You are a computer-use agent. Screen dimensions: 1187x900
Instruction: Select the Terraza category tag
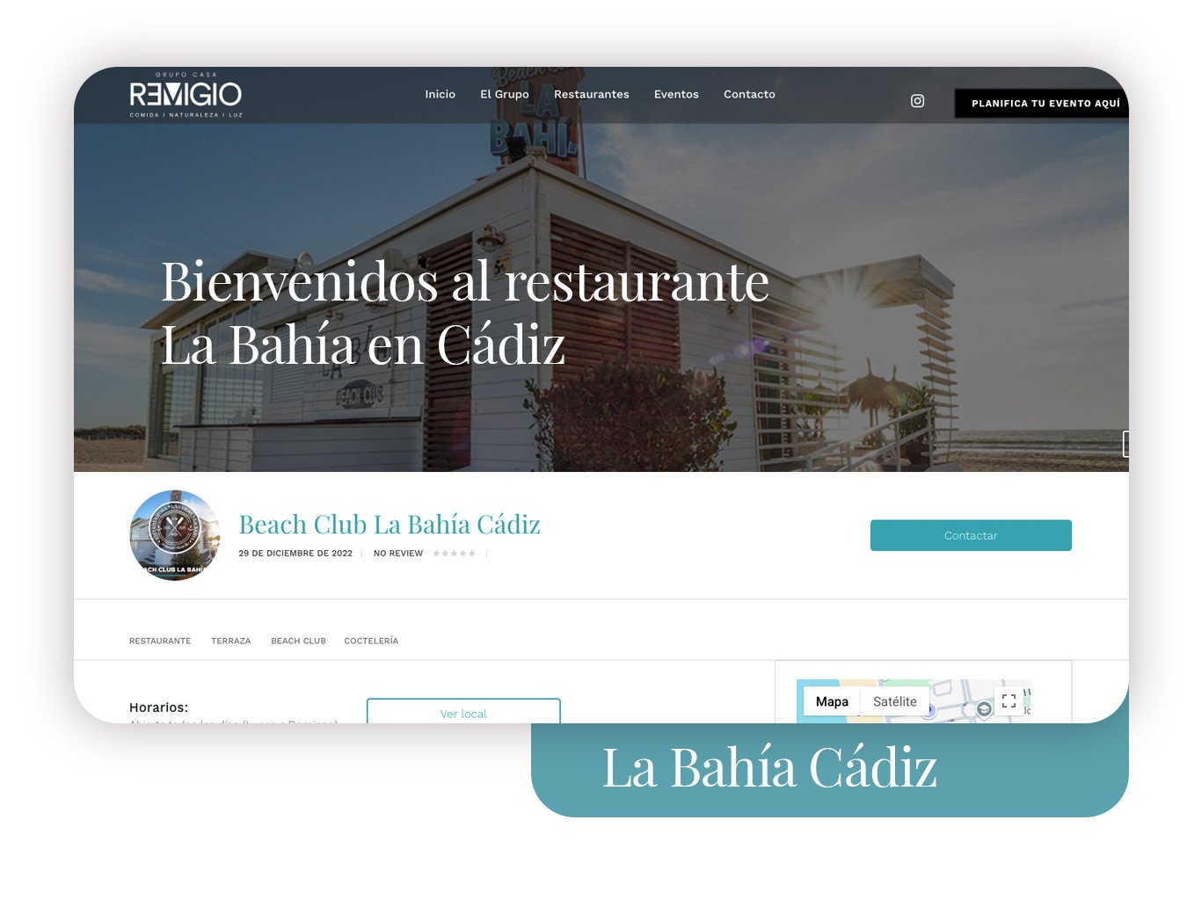[230, 642]
